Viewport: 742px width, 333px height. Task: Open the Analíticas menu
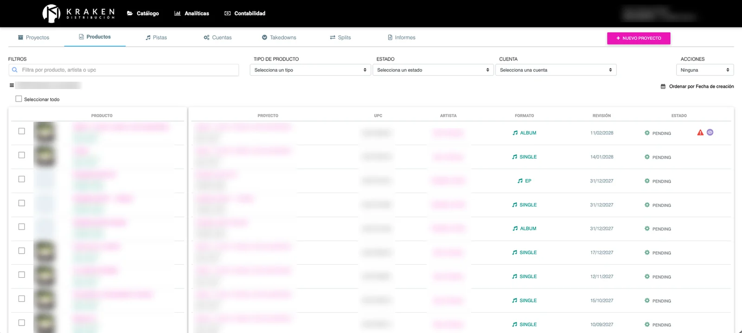[192, 13]
